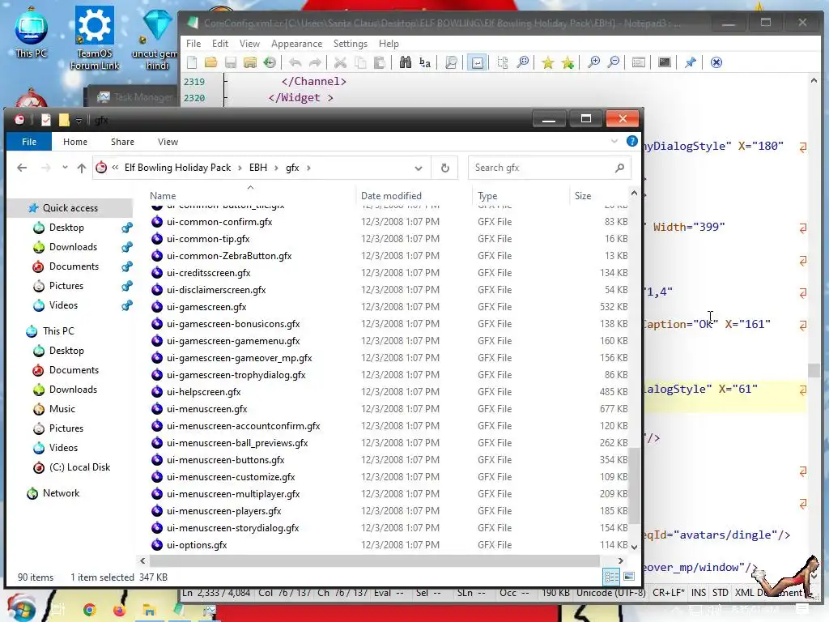Select ui-gamescreen.gfx file
The width and height of the screenshot is (829, 622).
206,307
